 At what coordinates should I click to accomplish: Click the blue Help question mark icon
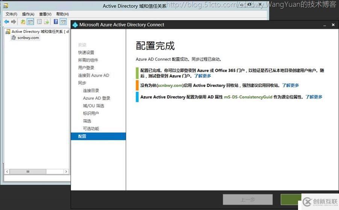(x=56, y=22)
